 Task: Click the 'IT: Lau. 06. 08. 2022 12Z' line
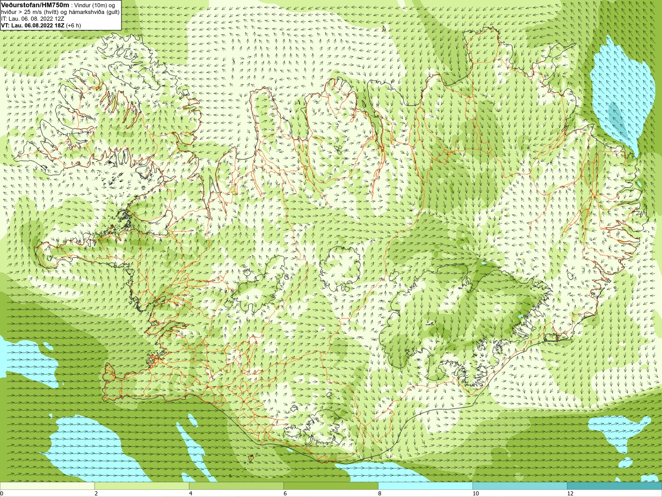click(33, 19)
